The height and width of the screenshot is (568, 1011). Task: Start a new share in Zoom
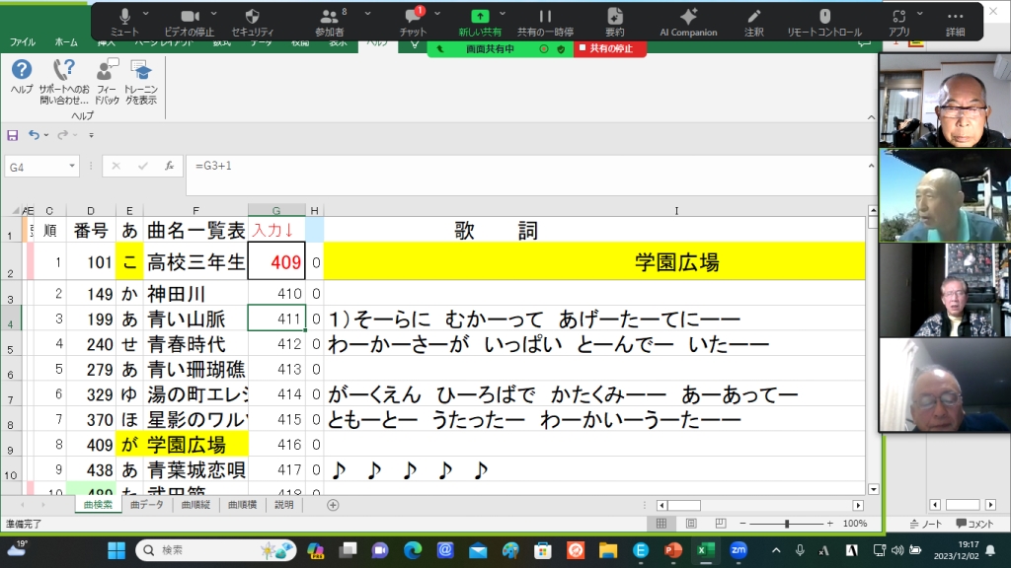coord(480,22)
